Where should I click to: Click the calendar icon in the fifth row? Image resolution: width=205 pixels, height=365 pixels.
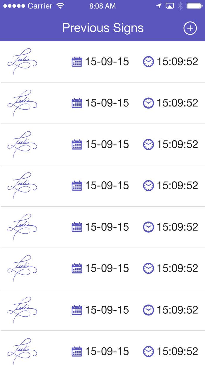point(76,227)
